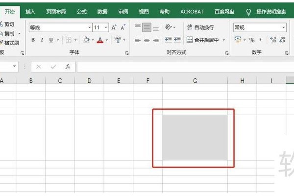Click 合并后居中 merge and center
Image resolution: width=294 pixels, height=196 pixels.
(203, 40)
